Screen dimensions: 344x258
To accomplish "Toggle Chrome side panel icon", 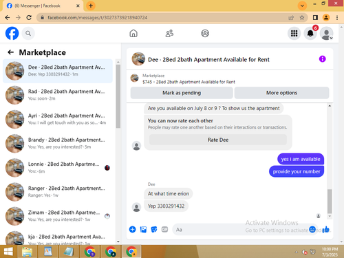I will 315,17.
